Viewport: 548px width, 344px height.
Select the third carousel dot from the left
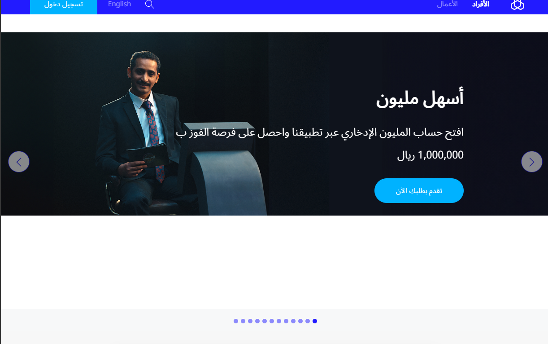click(x=250, y=321)
